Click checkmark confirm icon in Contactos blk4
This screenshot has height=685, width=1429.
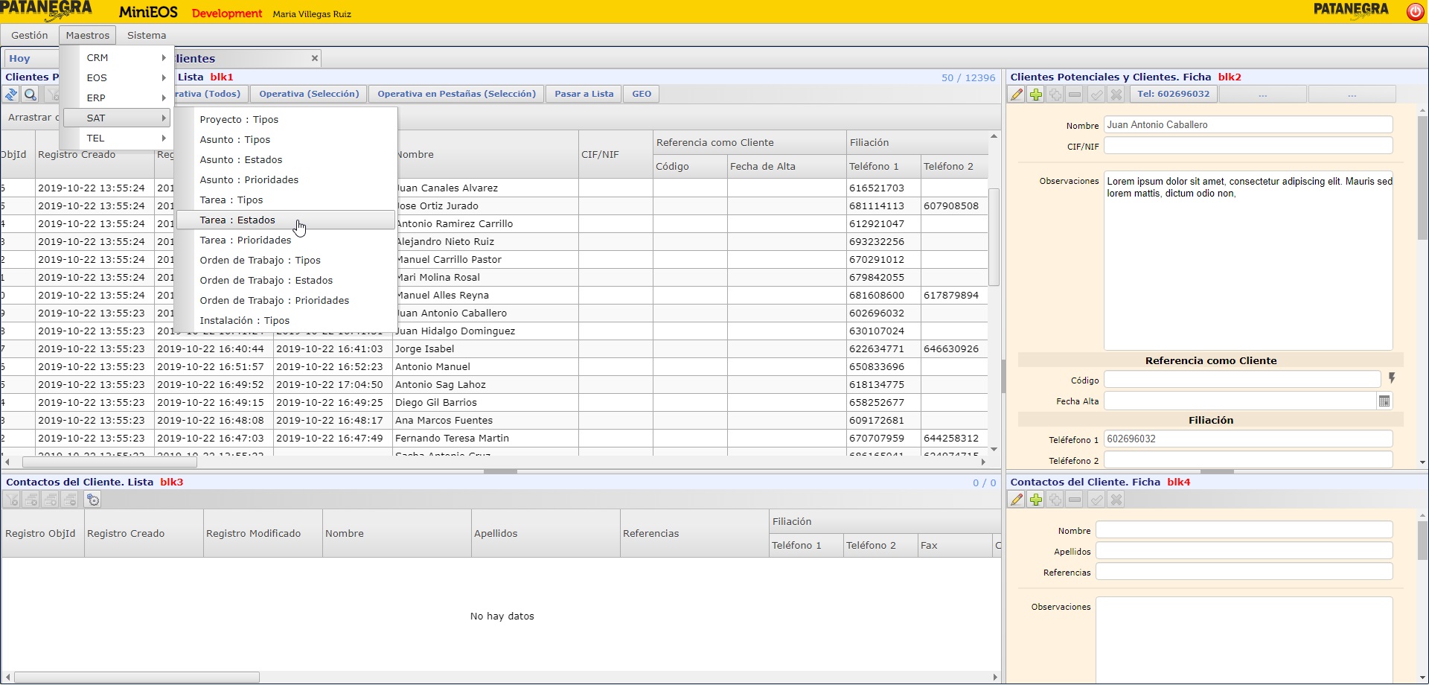coord(1096,500)
